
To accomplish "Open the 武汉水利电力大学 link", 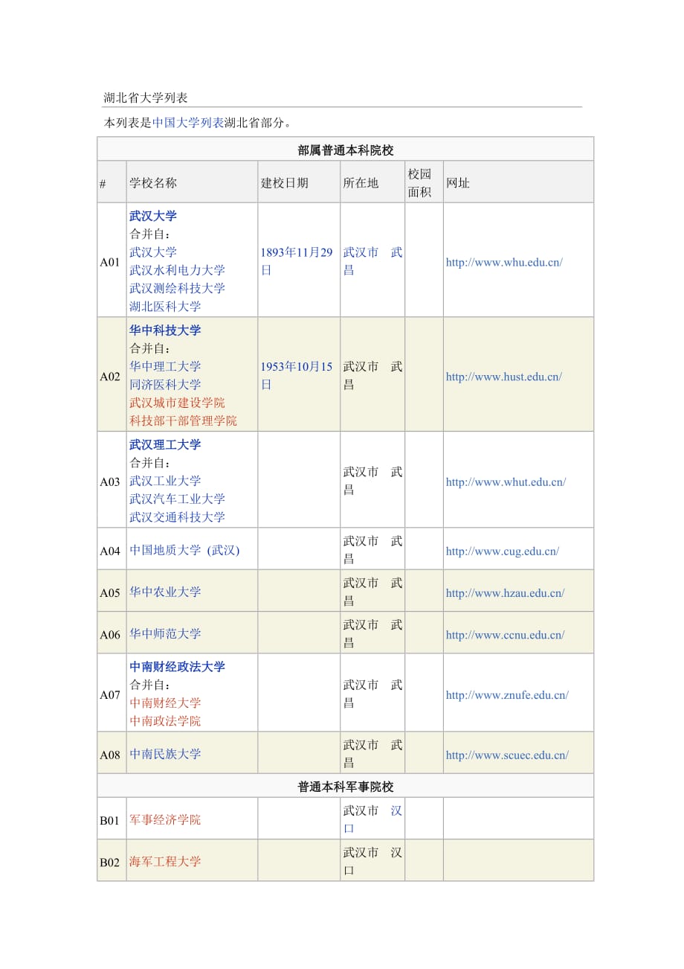I will (177, 270).
